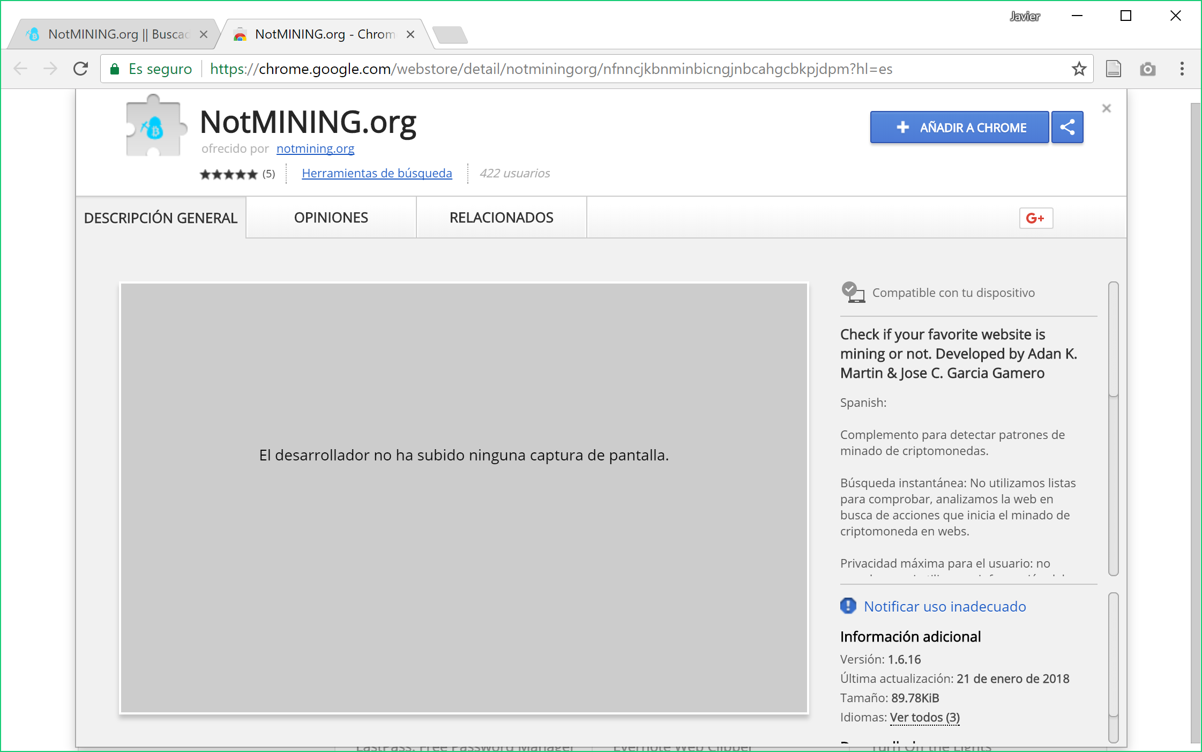Image resolution: width=1202 pixels, height=752 pixels.
Task: Click the report abuse exclamation icon
Action: (x=848, y=606)
